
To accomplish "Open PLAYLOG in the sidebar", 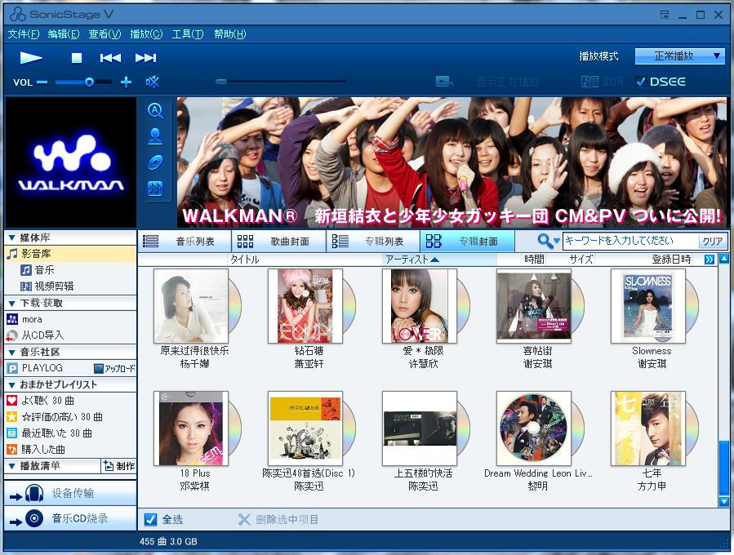I will 42,368.
